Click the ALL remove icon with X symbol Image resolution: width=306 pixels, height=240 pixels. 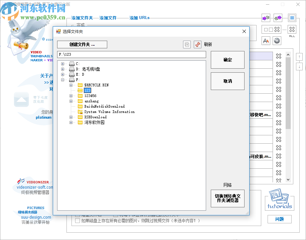click(291, 29)
